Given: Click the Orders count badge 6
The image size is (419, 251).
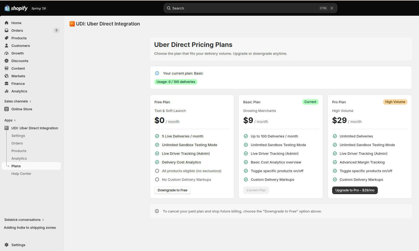Looking at the screenshot, I should pos(56,30).
